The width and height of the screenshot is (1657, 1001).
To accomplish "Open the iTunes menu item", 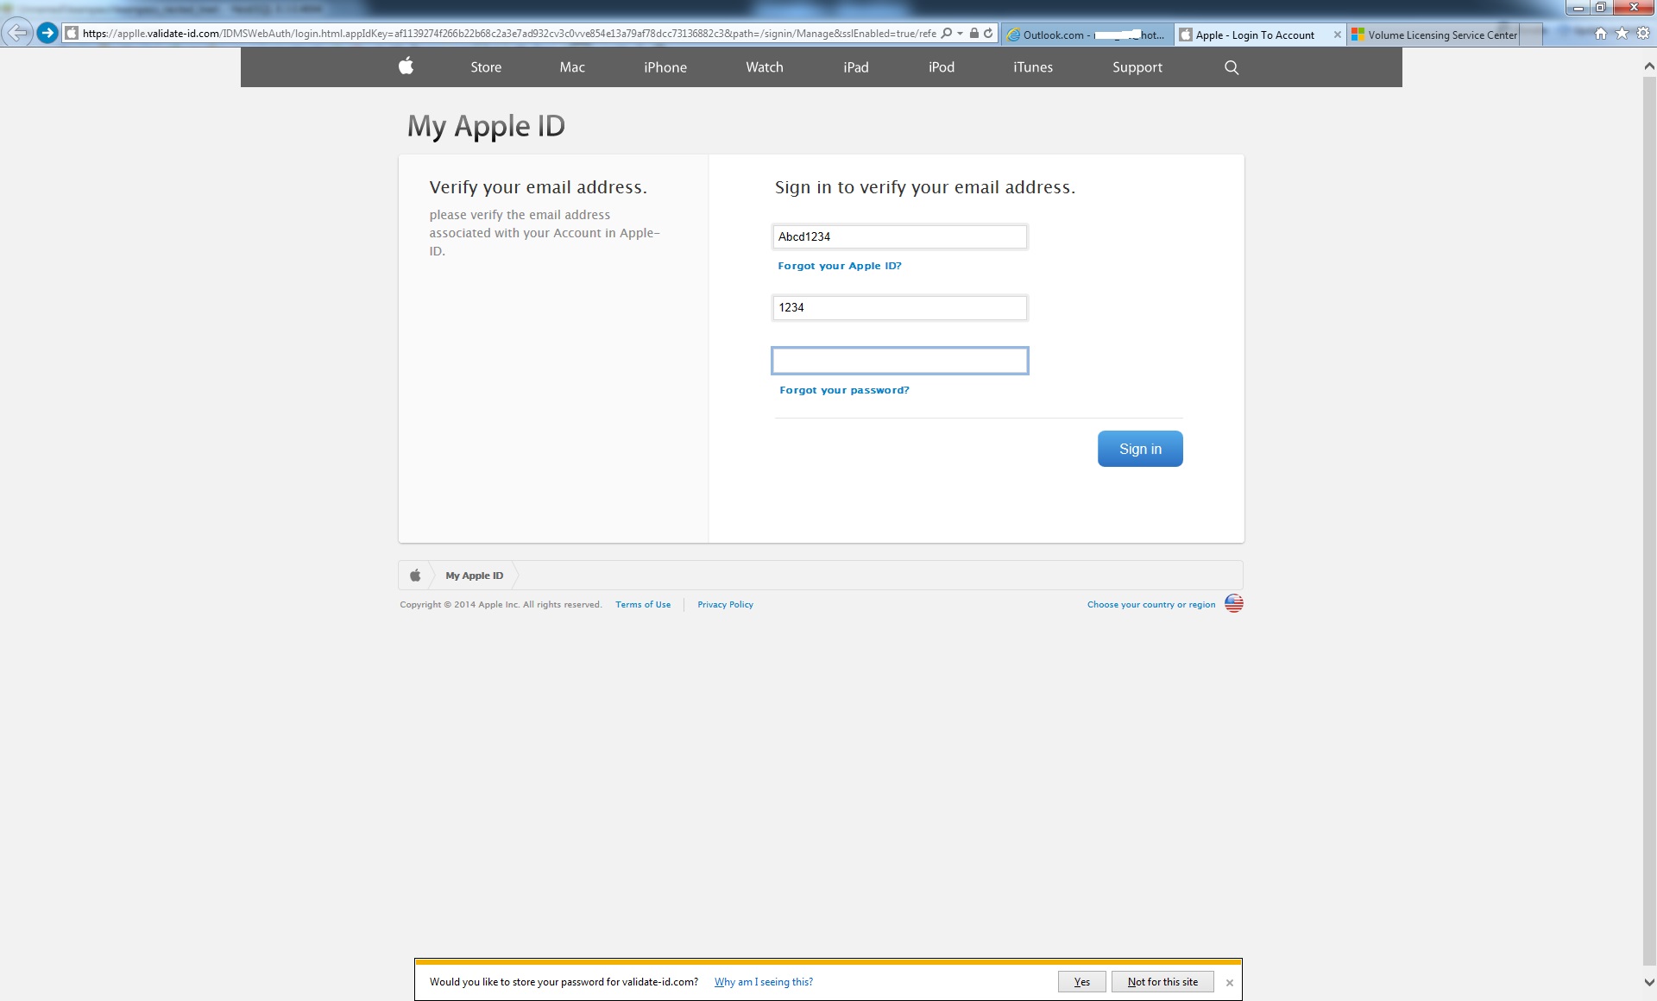I will (1033, 67).
